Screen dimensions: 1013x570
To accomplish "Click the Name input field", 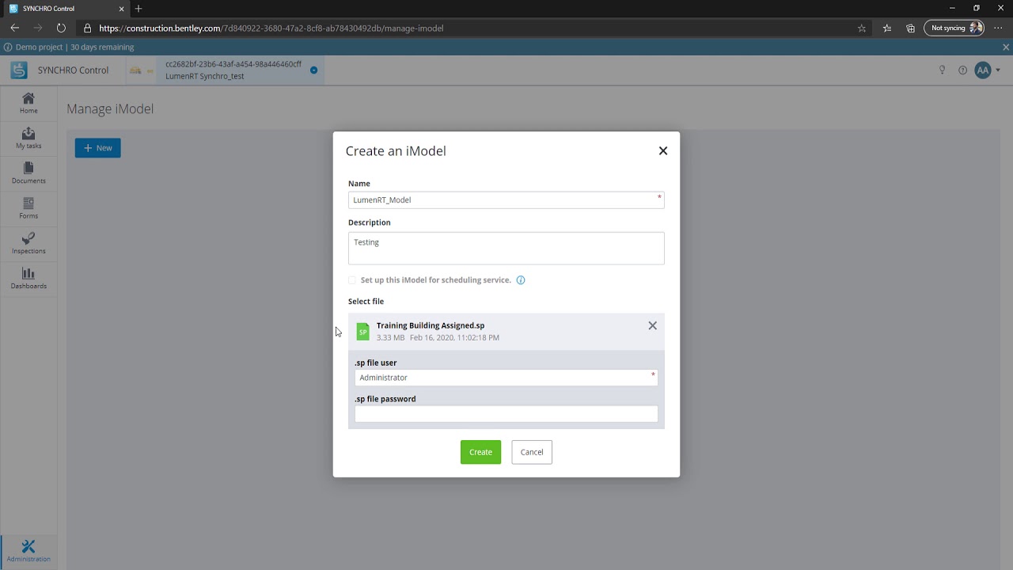I will click(506, 200).
